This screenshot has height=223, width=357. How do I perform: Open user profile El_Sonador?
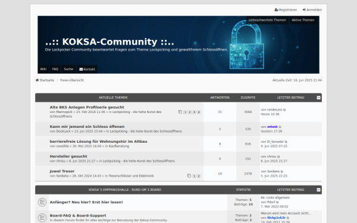tap(275, 142)
